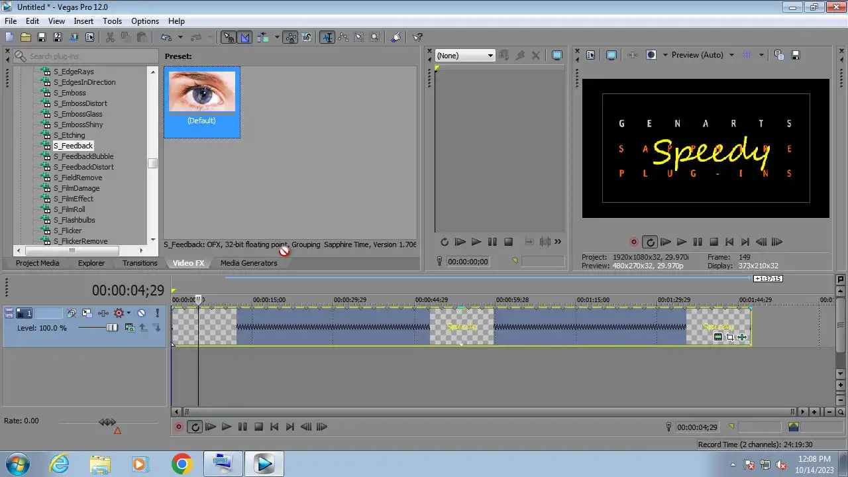
Task: Click Track Motion icon on track 1
Action: pyautogui.click(x=87, y=313)
